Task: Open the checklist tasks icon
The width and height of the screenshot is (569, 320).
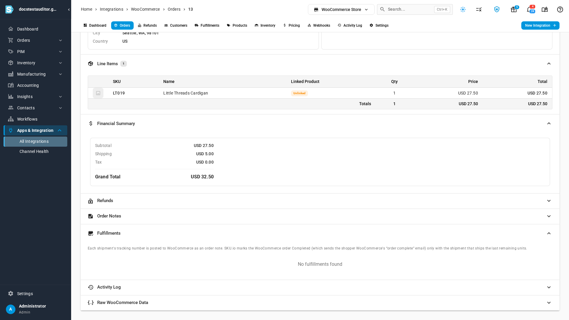Action: (479, 9)
